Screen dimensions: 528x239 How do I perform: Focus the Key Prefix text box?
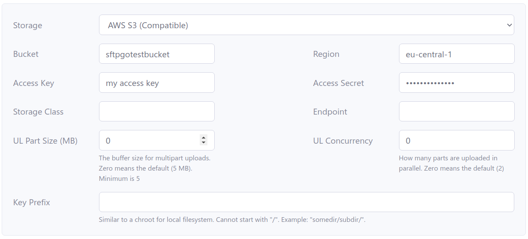(306, 202)
